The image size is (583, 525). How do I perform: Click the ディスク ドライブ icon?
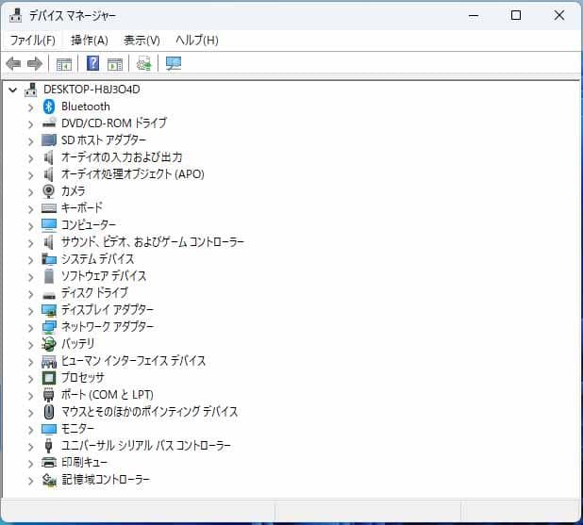49,295
